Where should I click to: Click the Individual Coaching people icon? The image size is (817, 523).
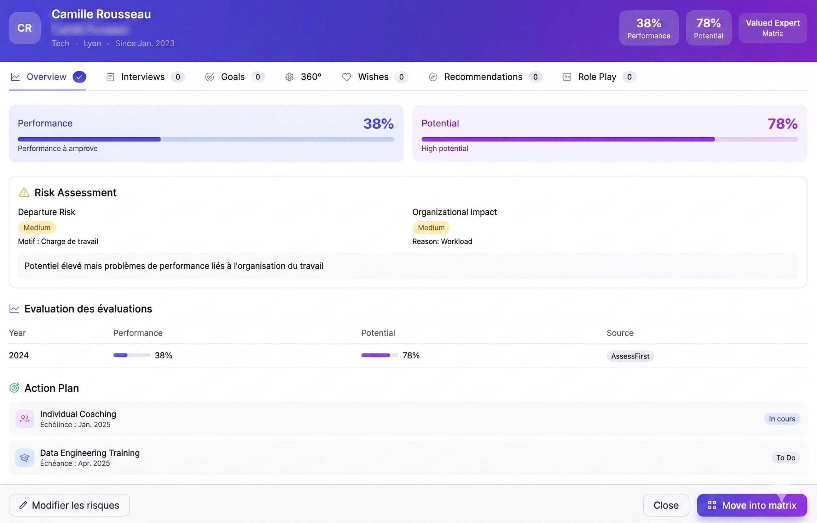click(x=24, y=419)
